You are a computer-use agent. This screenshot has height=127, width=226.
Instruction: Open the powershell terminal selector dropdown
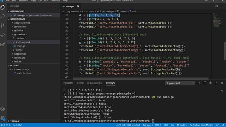point(180,83)
